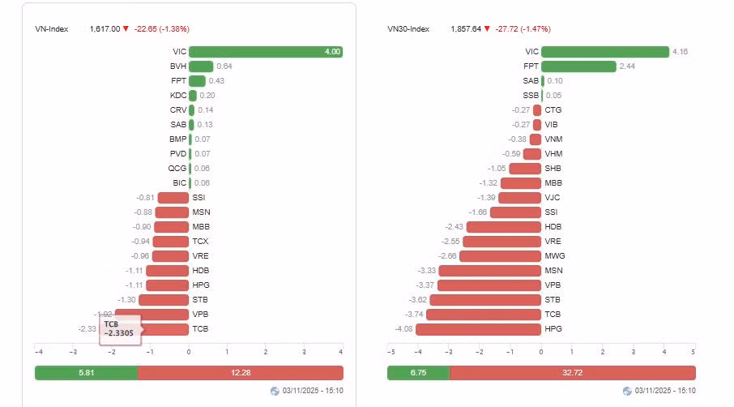The height and width of the screenshot is (407, 734).
Task: Click the globe icon under VN-Index chart
Action: click(x=275, y=391)
